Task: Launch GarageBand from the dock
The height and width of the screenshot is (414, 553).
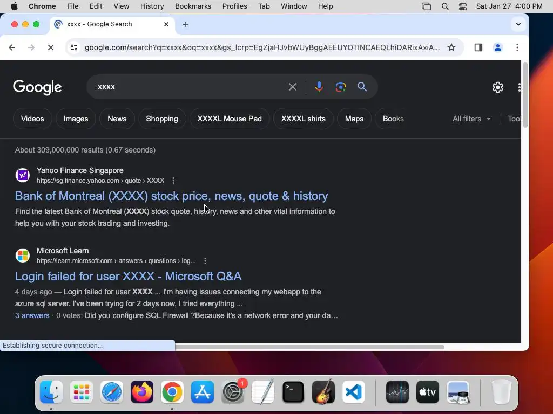Action: (x=323, y=392)
